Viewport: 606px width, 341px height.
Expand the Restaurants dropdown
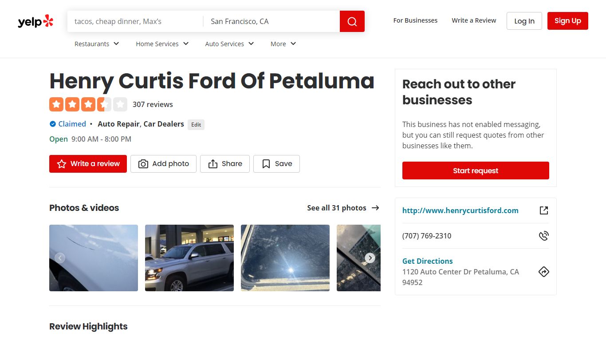pyautogui.click(x=97, y=44)
